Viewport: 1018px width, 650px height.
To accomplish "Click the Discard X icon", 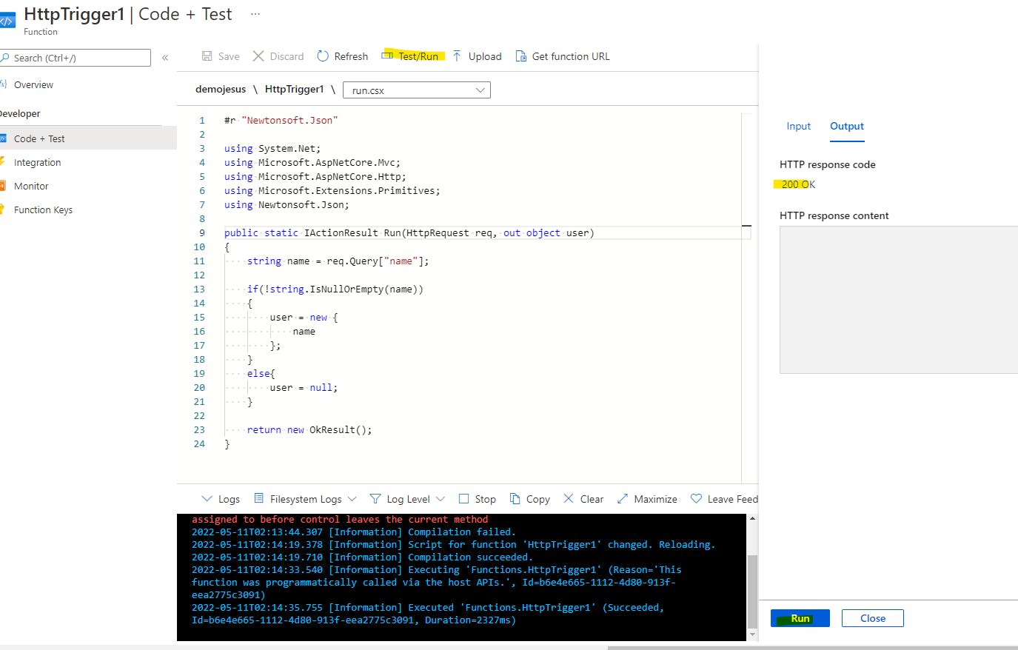I will click(258, 56).
